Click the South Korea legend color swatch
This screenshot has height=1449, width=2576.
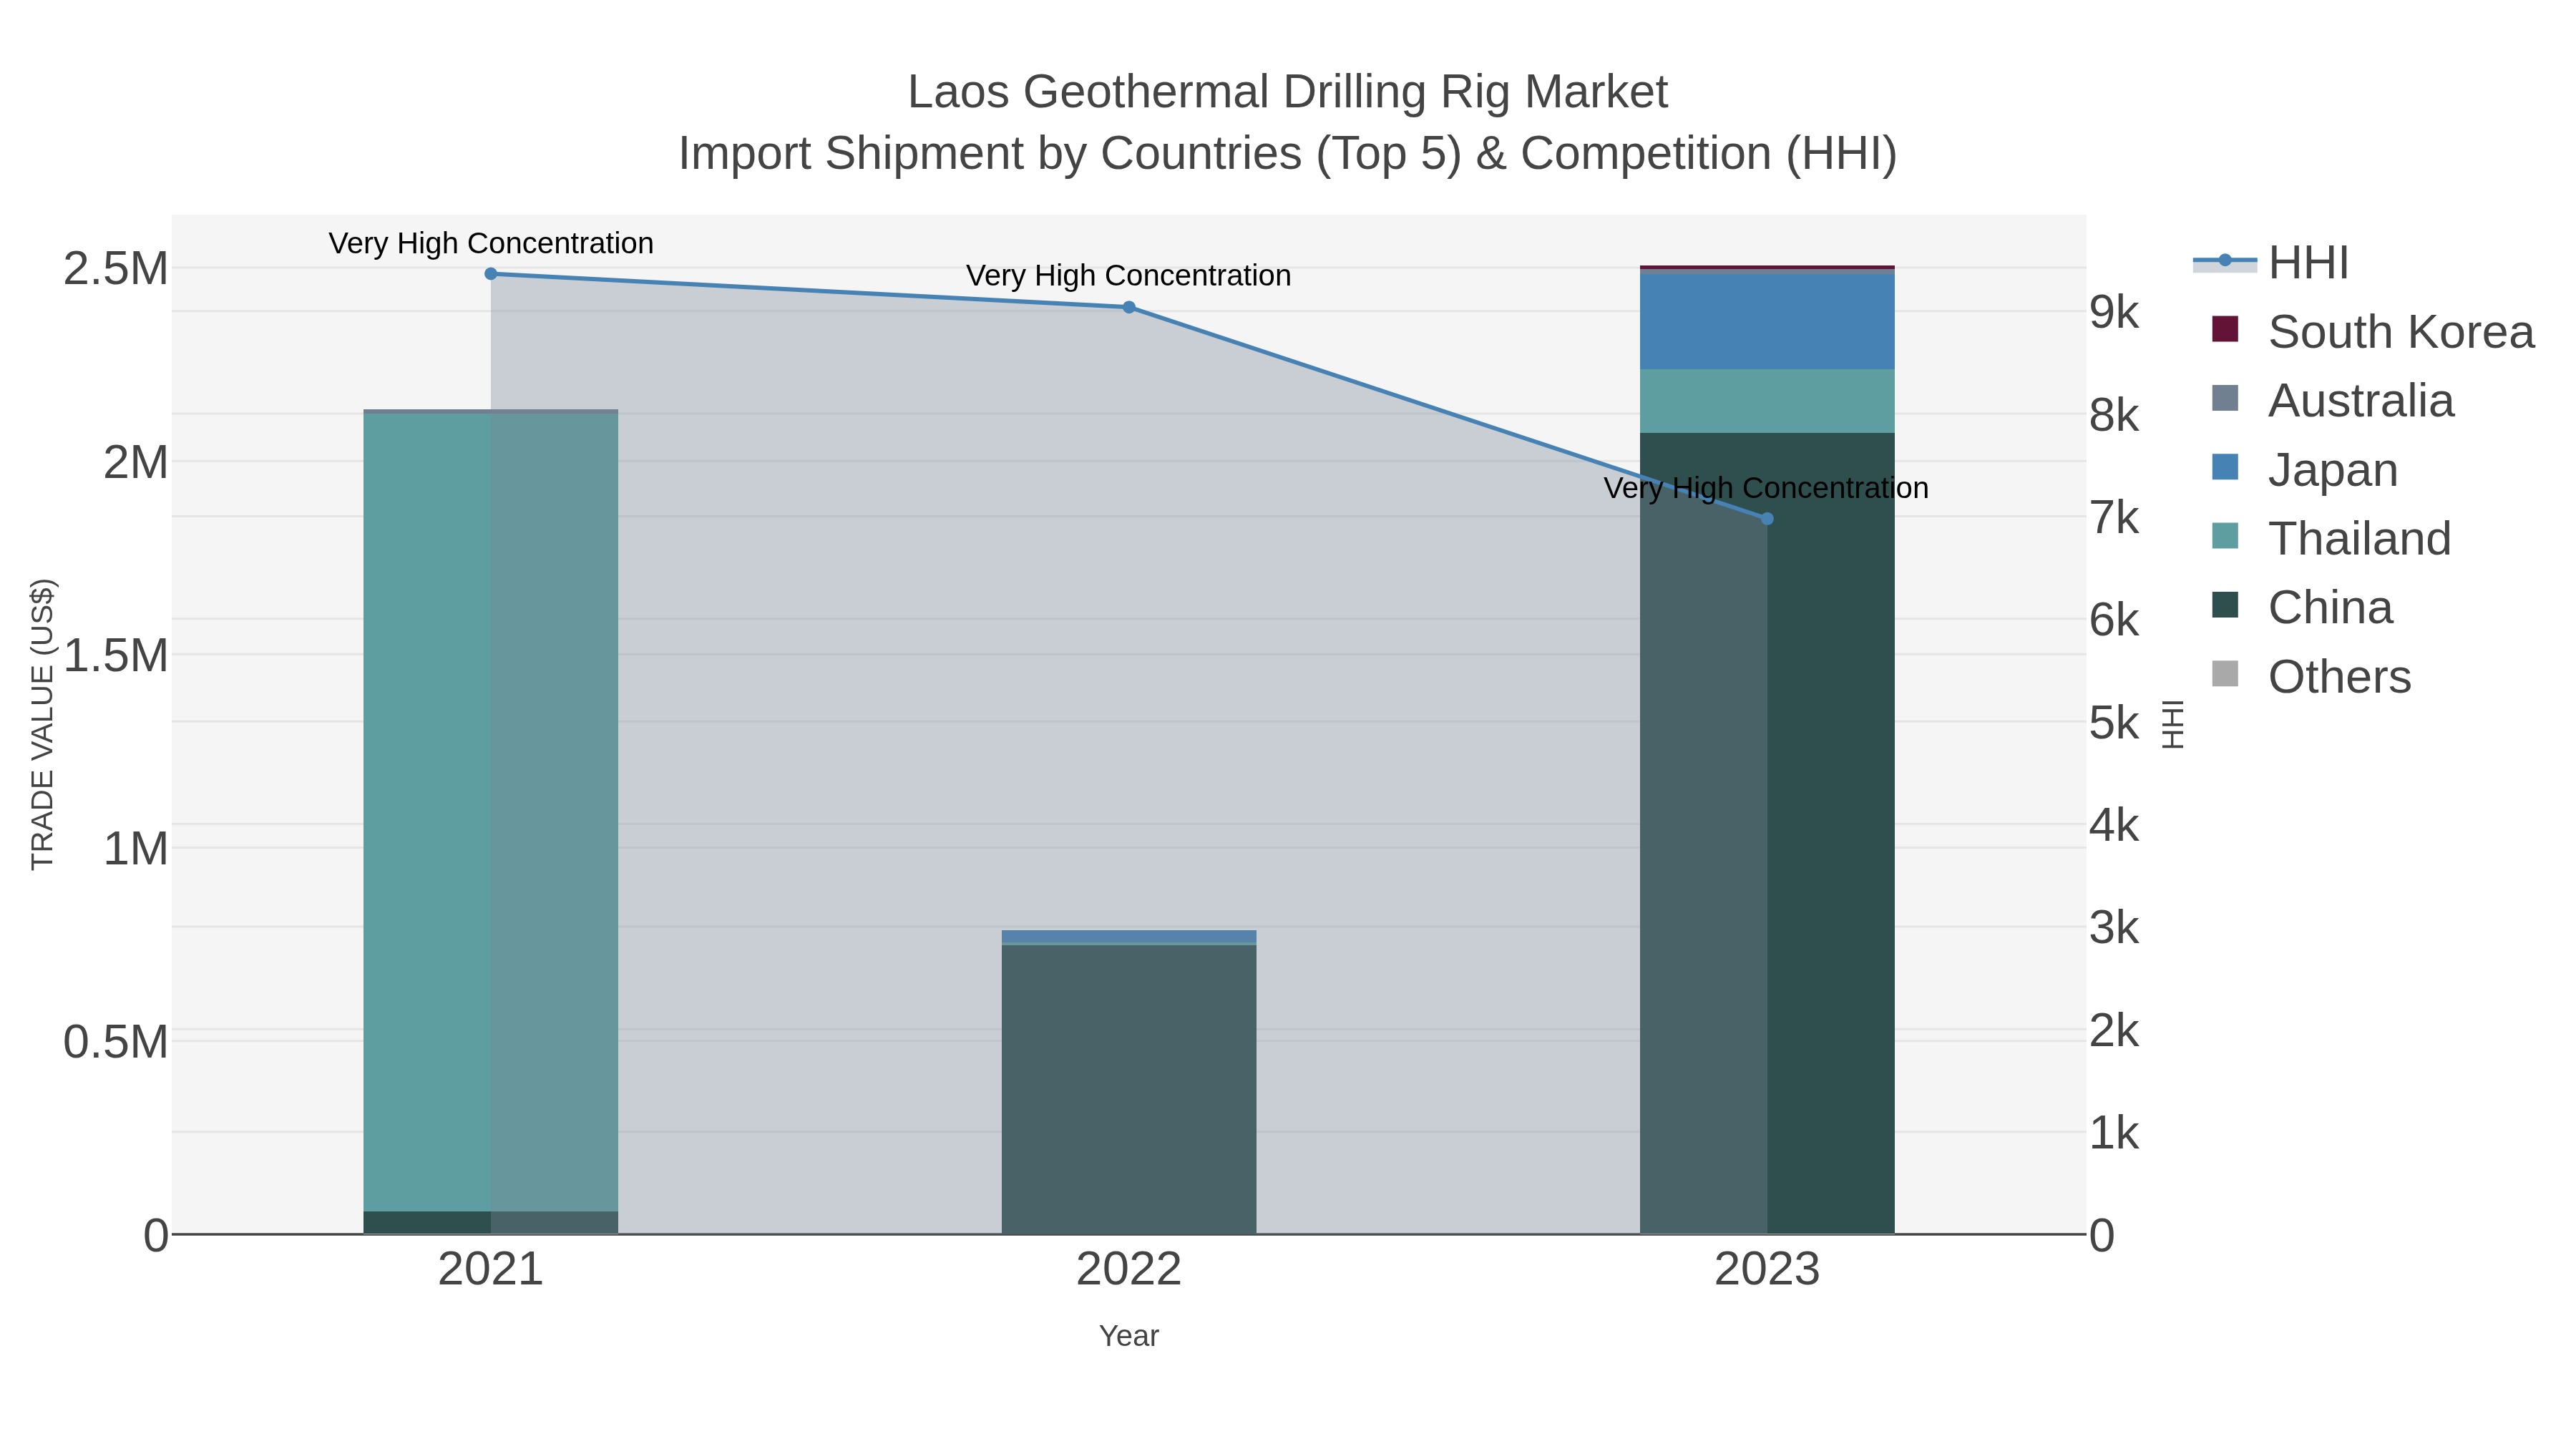coord(2225,329)
